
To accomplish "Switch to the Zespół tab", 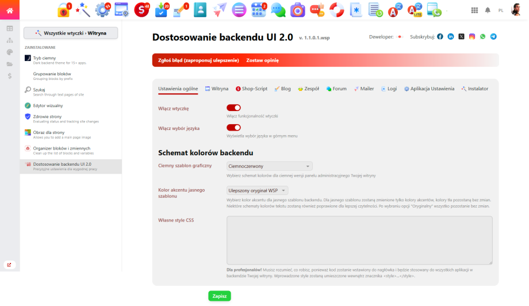I will 308,89.
